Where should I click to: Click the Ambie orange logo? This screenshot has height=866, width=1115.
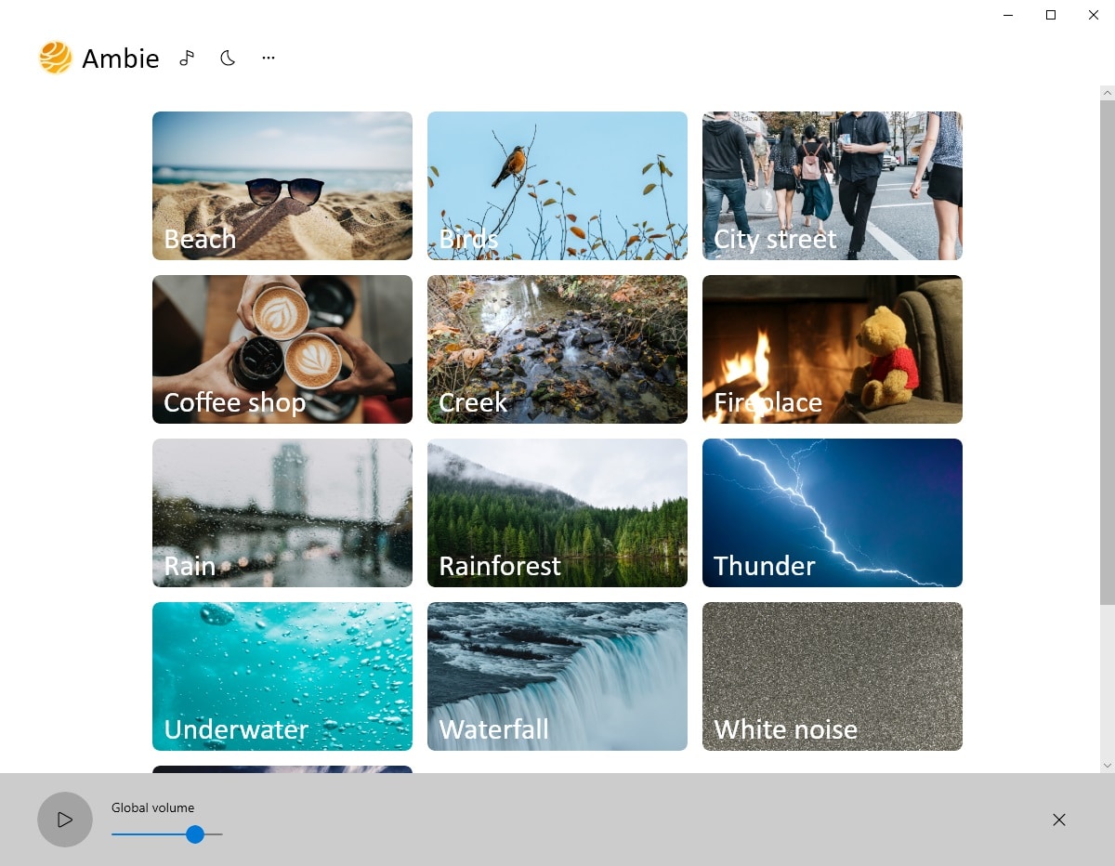tap(56, 58)
